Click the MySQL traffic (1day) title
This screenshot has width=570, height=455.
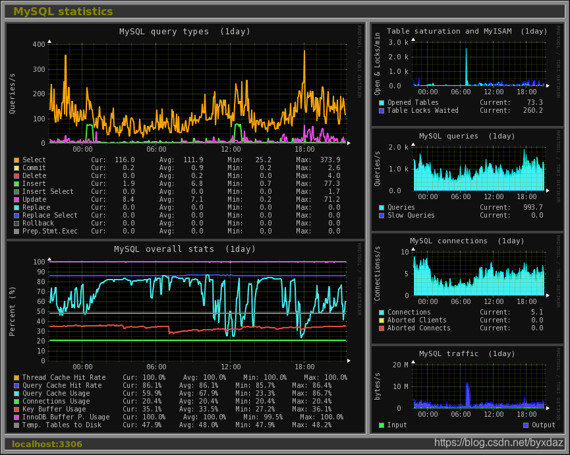(467, 353)
